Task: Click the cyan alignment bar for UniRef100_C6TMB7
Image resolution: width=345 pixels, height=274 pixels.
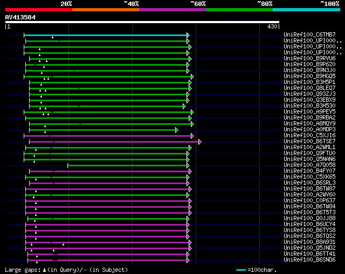Action: tap(106, 35)
